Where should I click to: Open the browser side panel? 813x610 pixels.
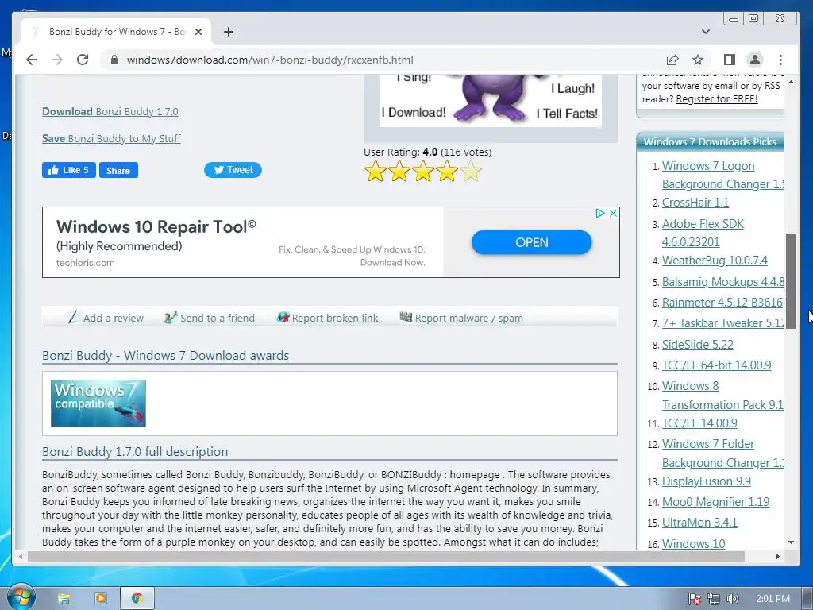tap(730, 60)
